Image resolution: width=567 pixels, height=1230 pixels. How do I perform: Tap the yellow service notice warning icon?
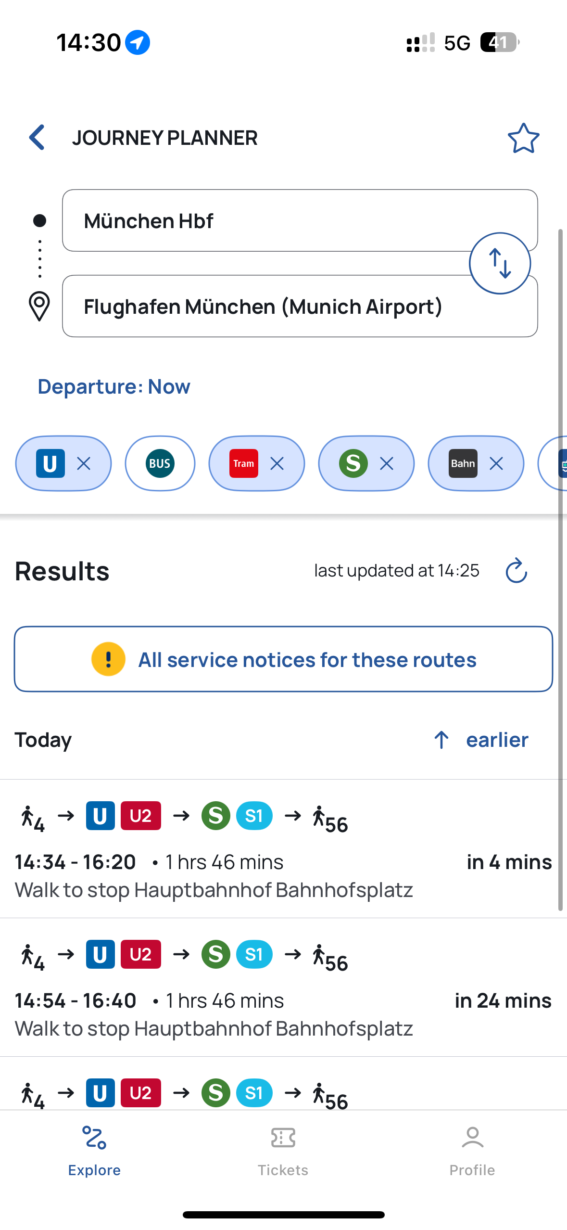pyautogui.click(x=108, y=659)
